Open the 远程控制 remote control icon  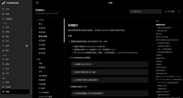tap(3, 19)
